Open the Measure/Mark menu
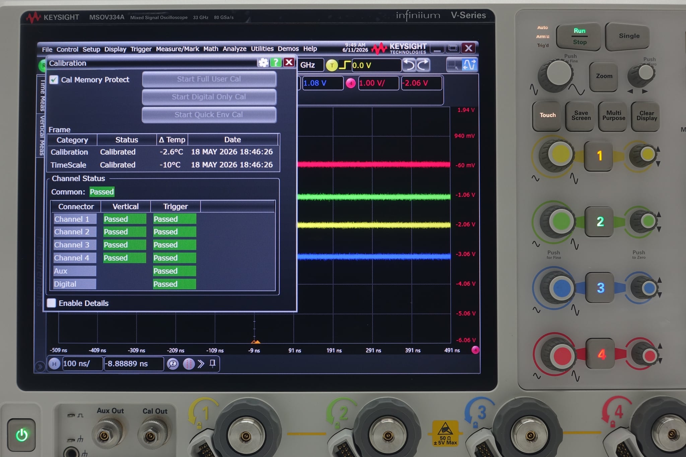Screen dimensions: 686x457 tap(178, 49)
